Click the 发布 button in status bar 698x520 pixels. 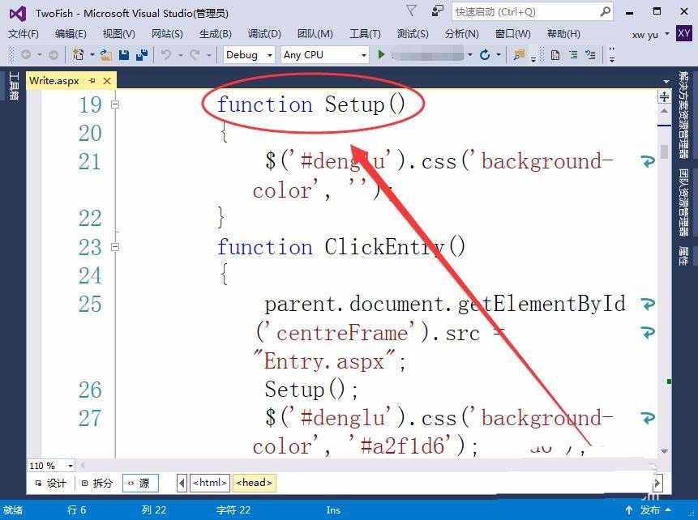click(649, 510)
